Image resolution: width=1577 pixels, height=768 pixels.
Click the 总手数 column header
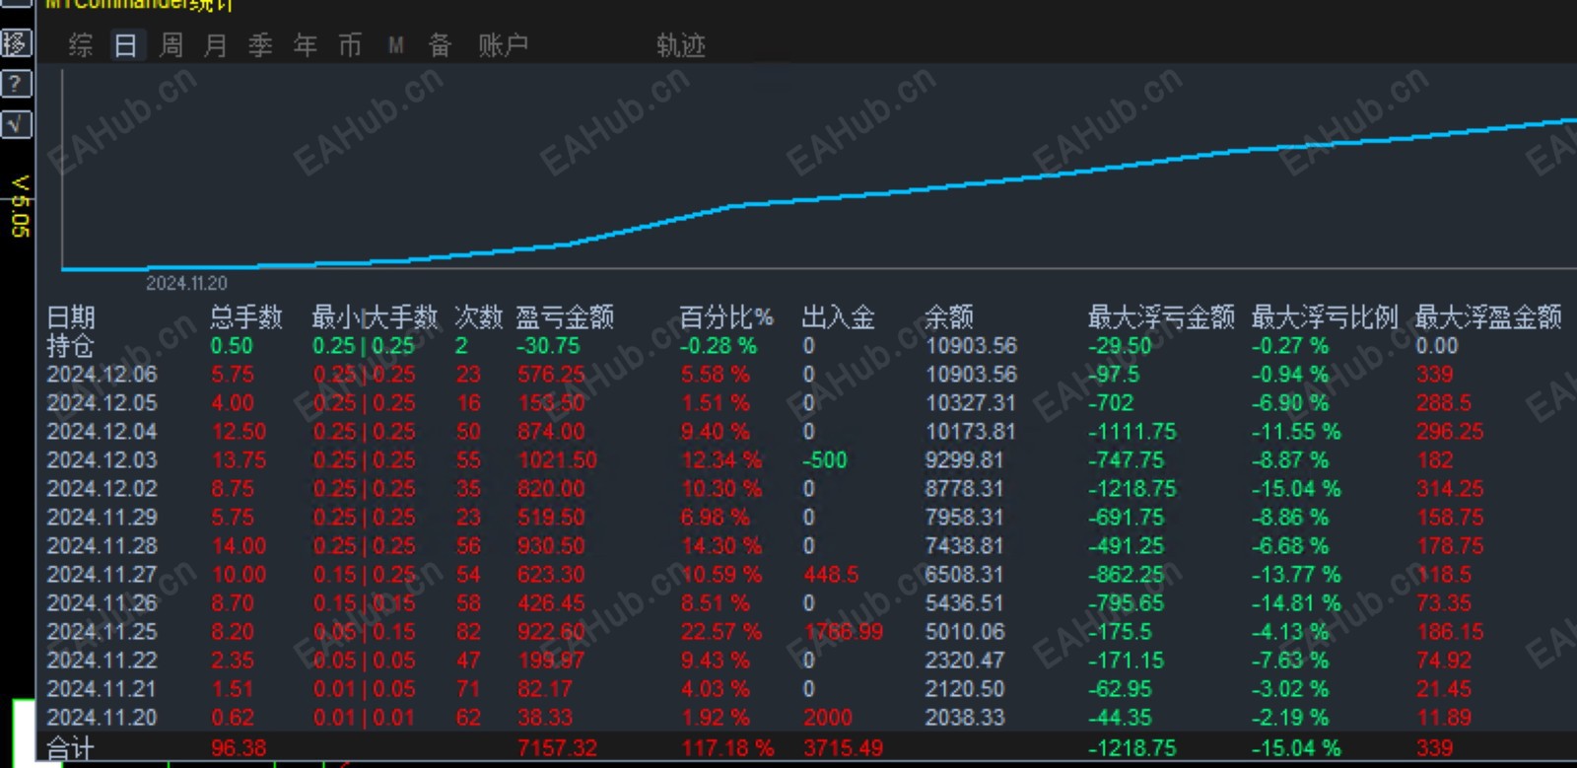pos(246,317)
